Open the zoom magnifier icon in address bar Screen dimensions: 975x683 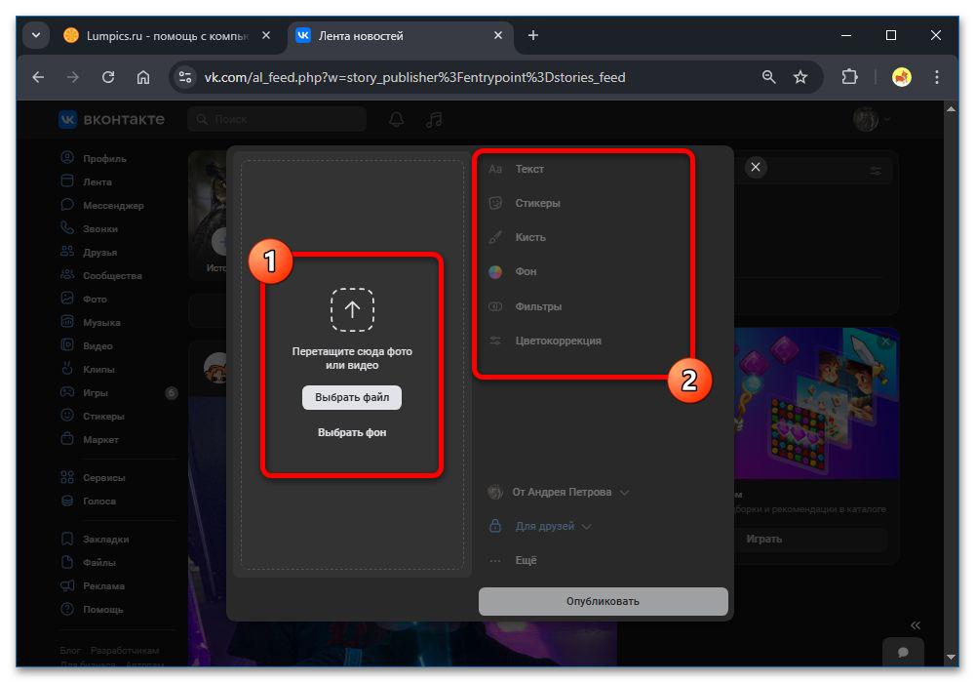tap(769, 77)
